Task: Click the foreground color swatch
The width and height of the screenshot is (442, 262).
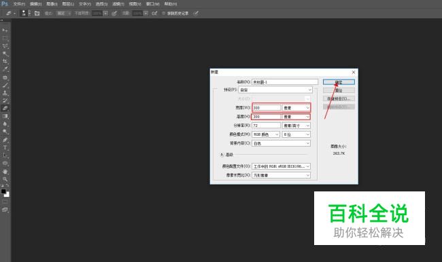Action: [x=3, y=191]
